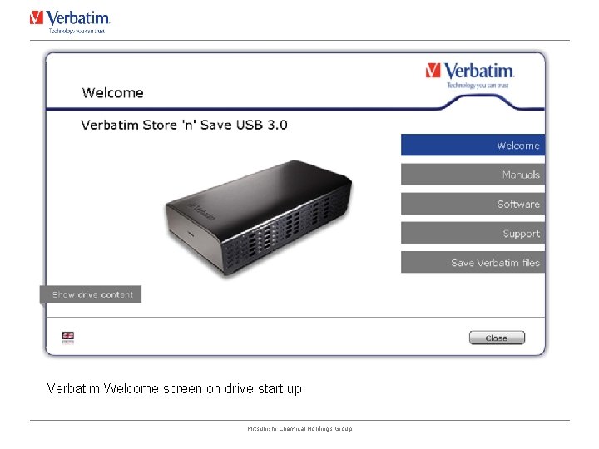Click the Close button

pyautogui.click(x=497, y=338)
